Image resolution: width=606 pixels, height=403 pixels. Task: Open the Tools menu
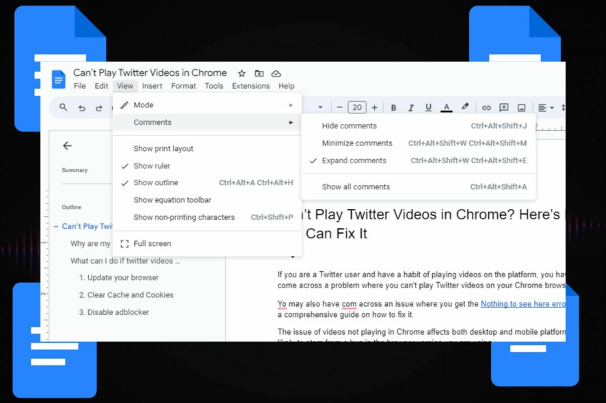(213, 85)
